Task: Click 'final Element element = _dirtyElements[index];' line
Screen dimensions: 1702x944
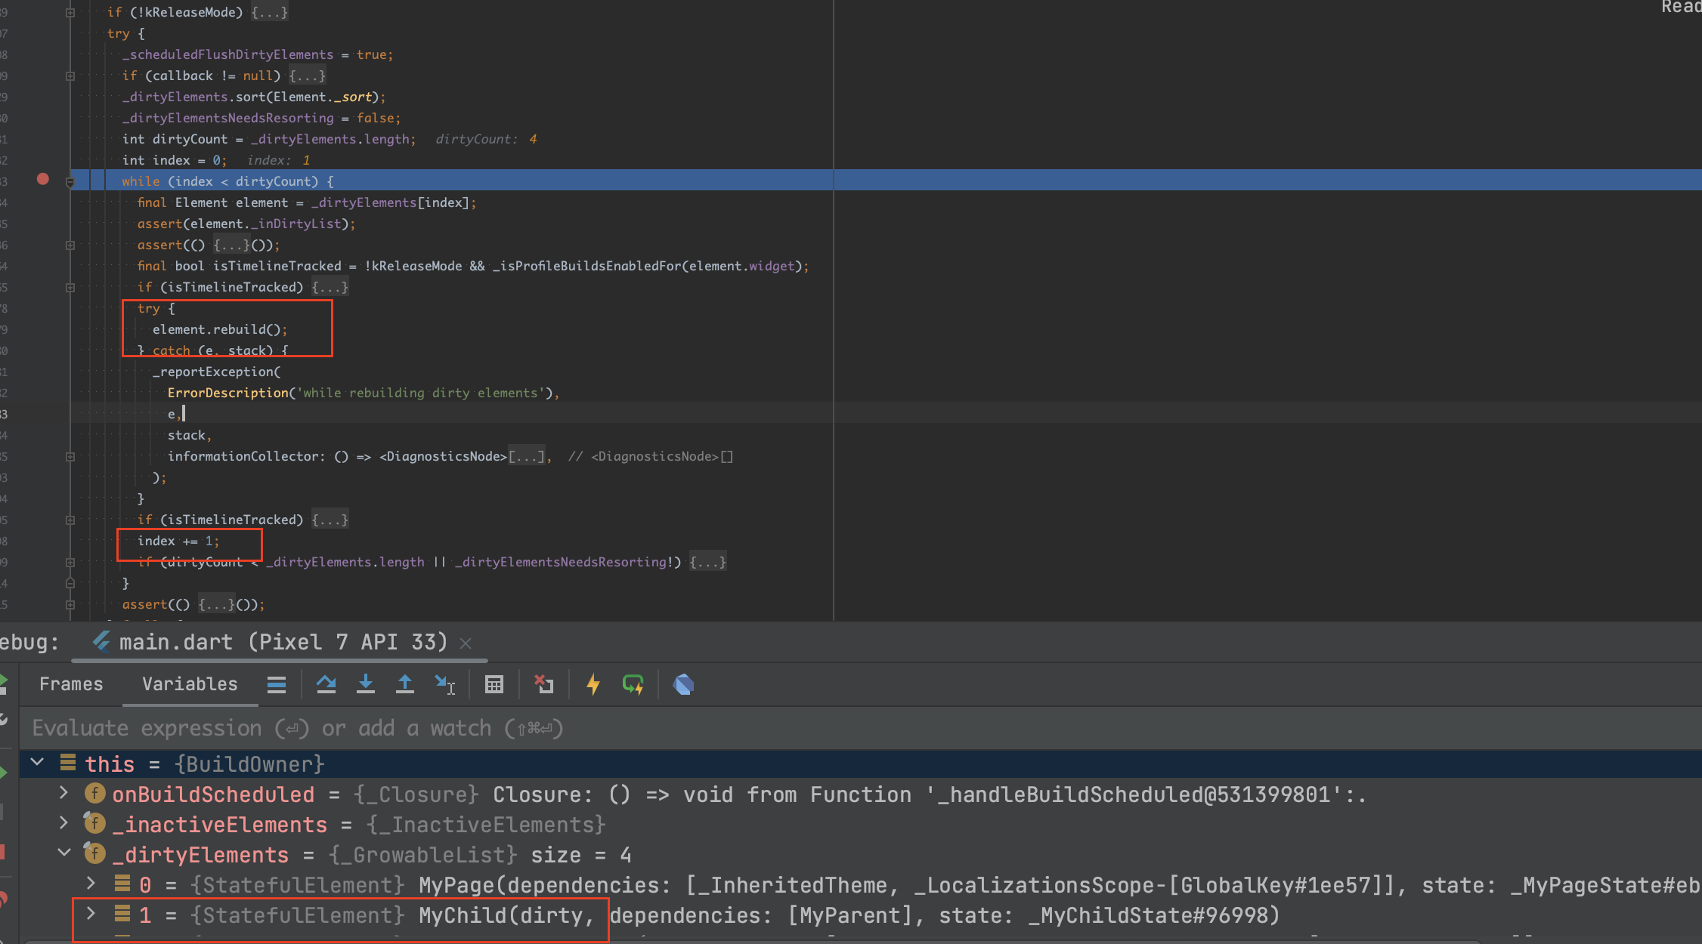Action: [x=307, y=202]
